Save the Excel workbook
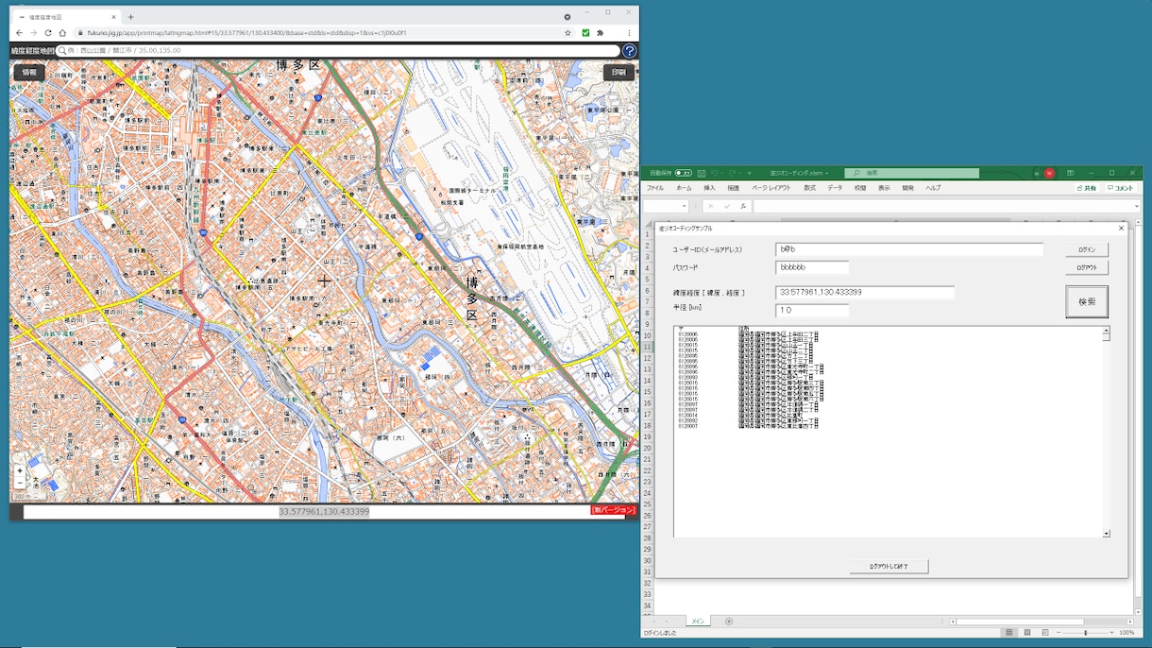This screenshot has height=648, width=1152. [x=702, y=174]
